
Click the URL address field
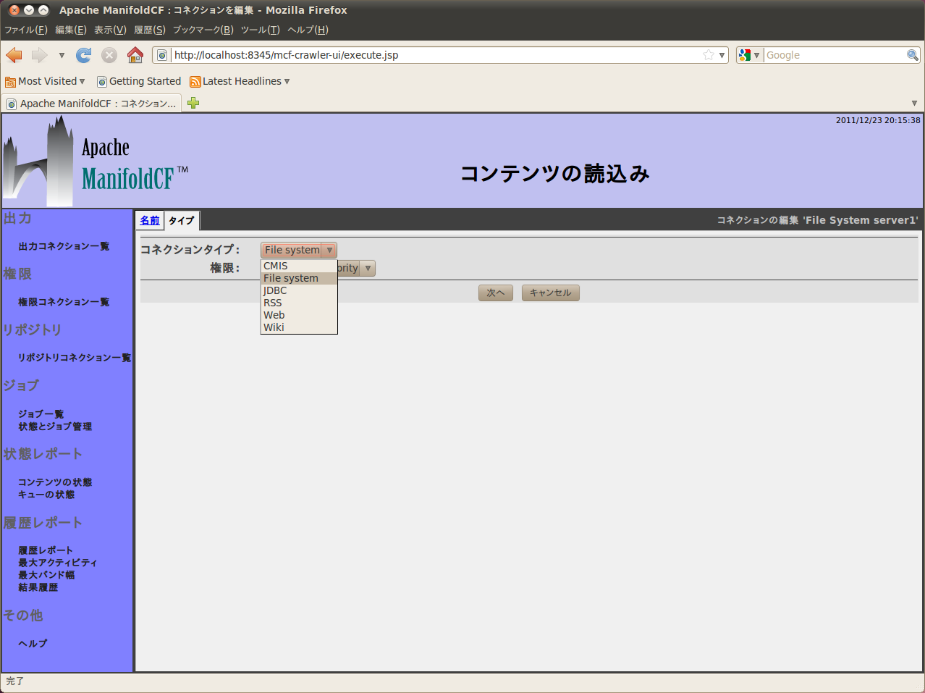[x=434, y=55]
